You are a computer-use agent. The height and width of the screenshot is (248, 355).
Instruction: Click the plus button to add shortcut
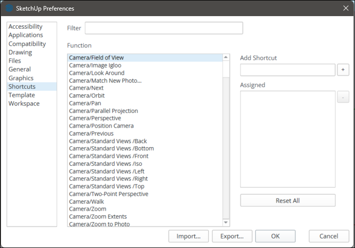click(x=343, y=70)
